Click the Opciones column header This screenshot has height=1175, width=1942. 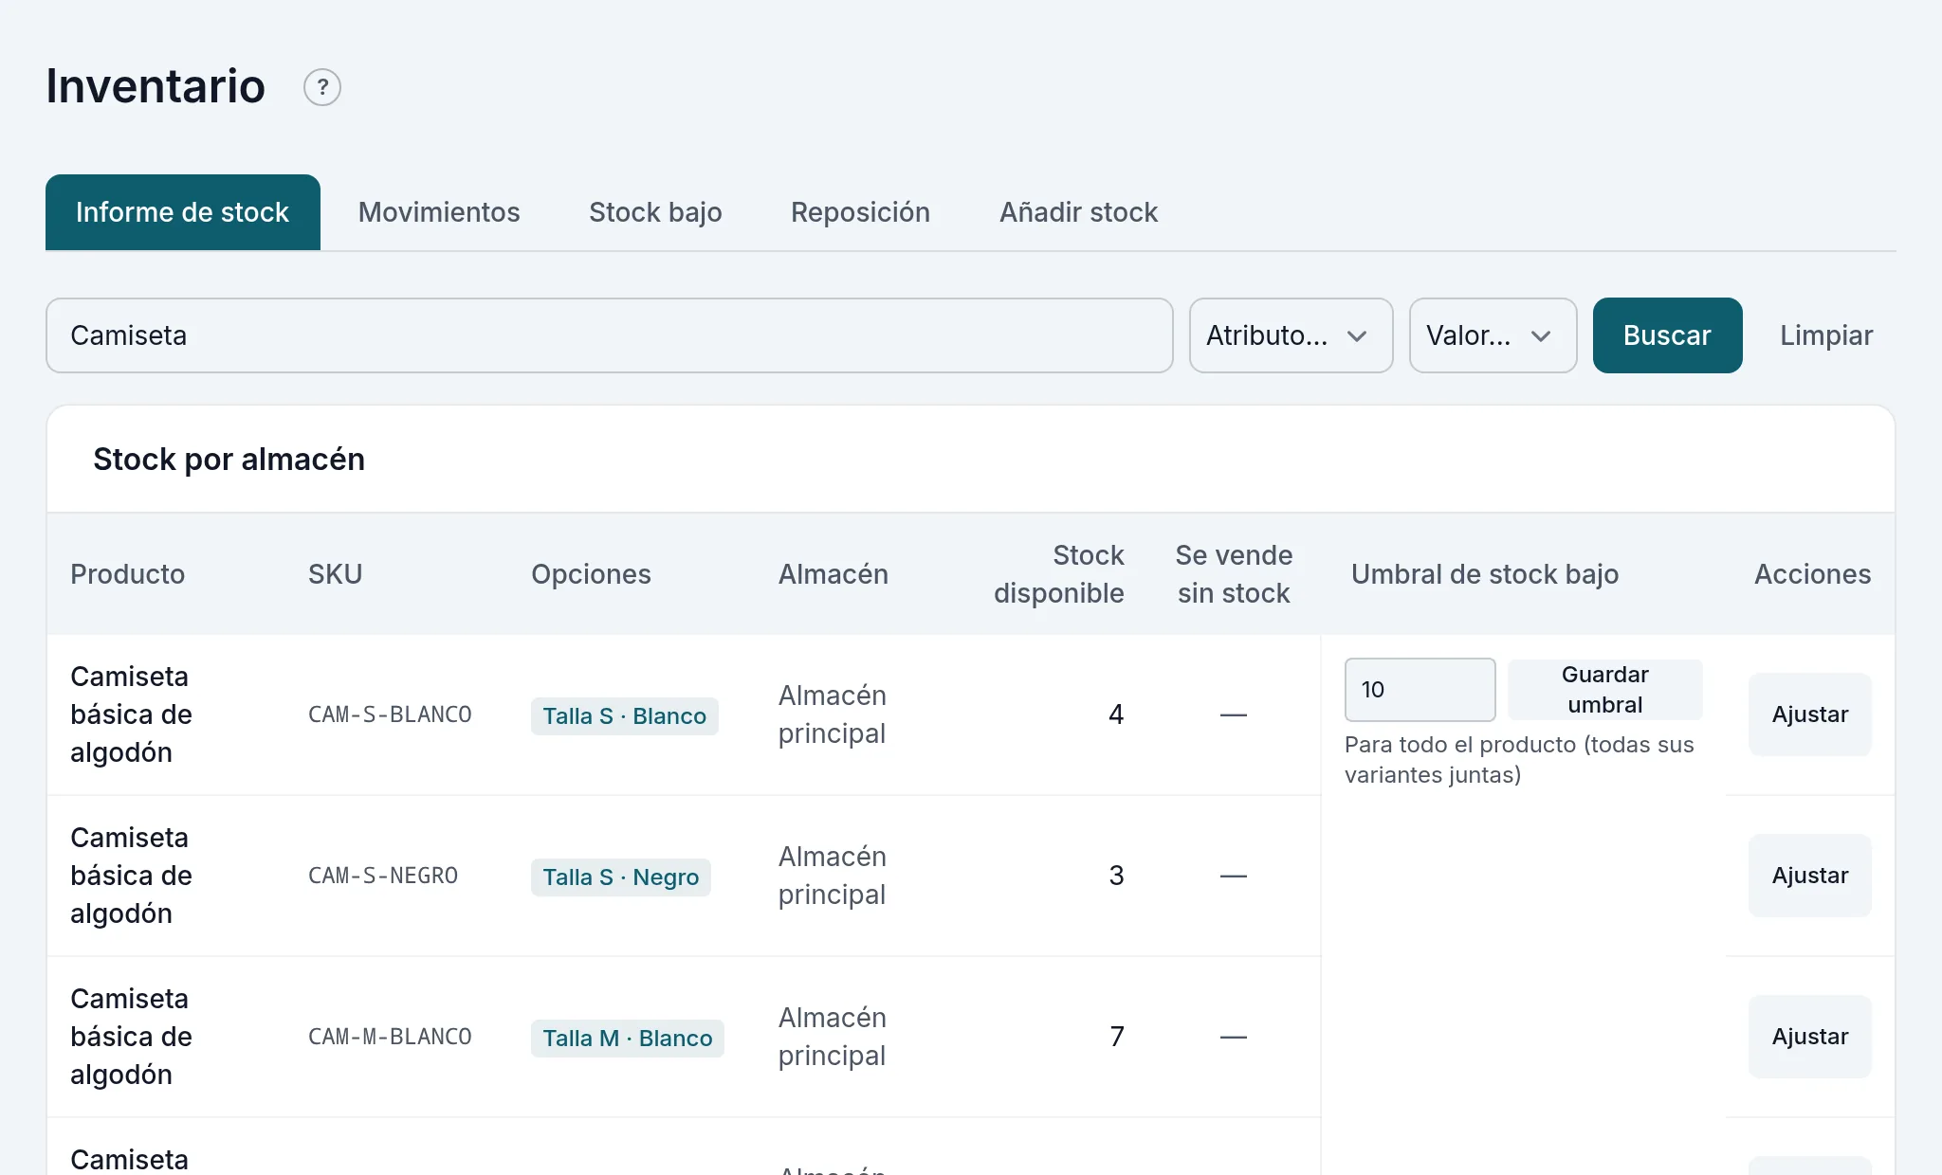tap(591, 574)
